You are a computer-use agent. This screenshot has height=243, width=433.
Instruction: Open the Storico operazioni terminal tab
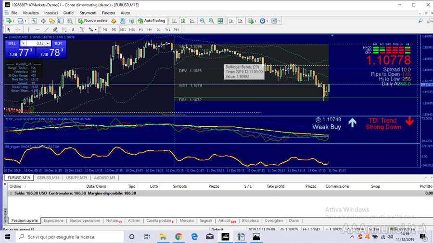(x=85, y=221)
